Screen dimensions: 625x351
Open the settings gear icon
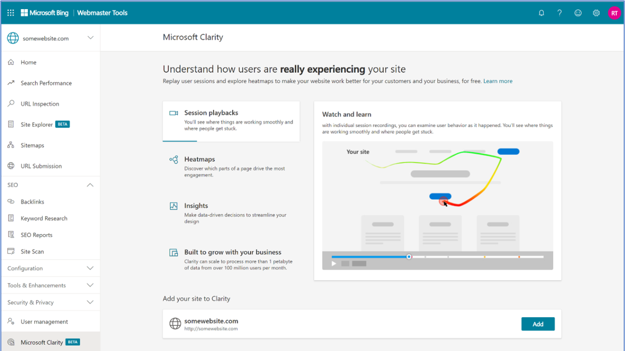pos(596,13)
